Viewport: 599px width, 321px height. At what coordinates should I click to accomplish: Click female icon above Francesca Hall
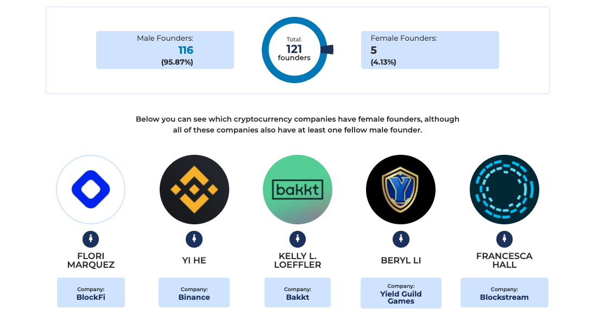(504, 239)
